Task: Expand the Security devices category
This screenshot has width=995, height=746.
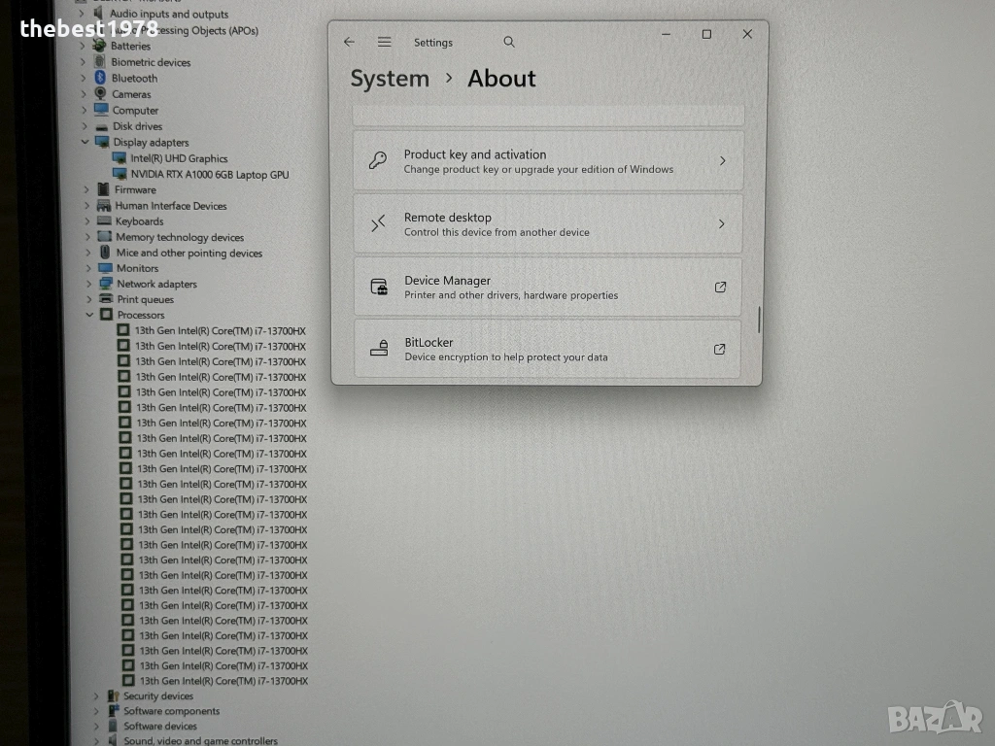Action: (x=95, y=695)
